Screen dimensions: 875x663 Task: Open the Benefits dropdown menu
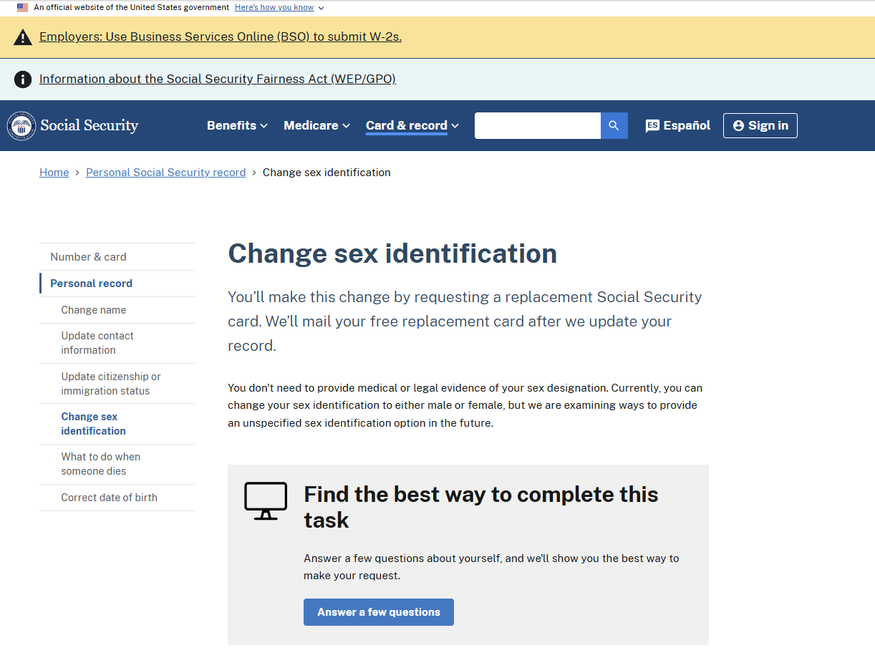[x=237, y=125]
